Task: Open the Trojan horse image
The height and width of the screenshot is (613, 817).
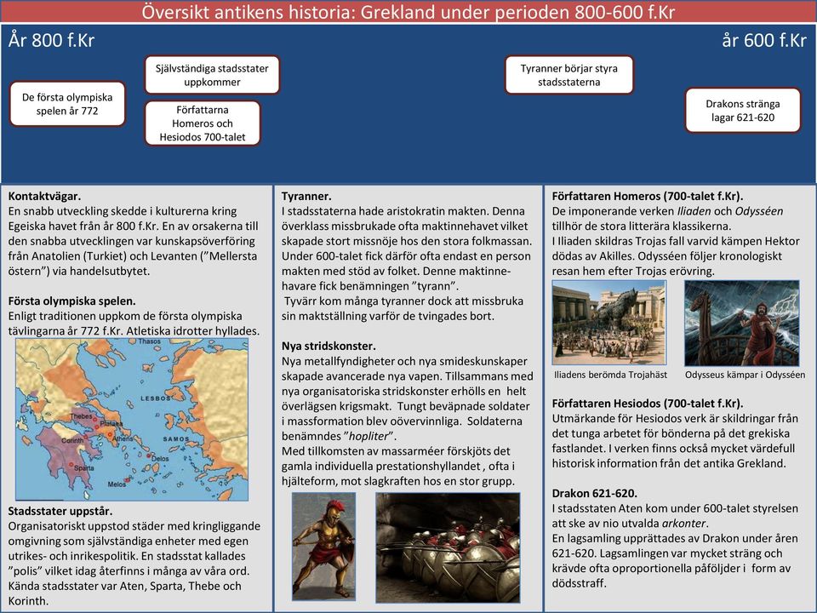Action: [609, 323]
